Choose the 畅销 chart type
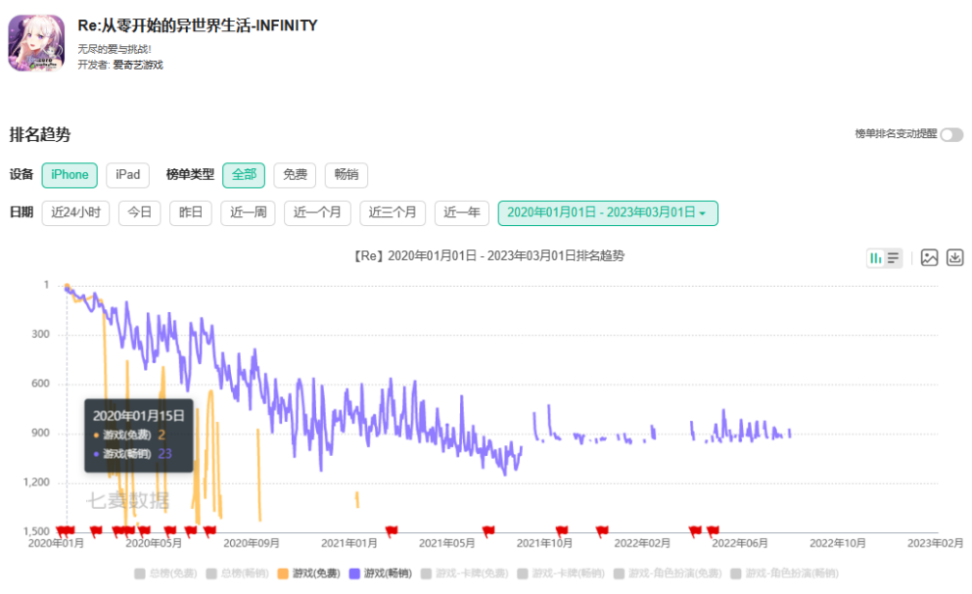 [x=347, y=175]
